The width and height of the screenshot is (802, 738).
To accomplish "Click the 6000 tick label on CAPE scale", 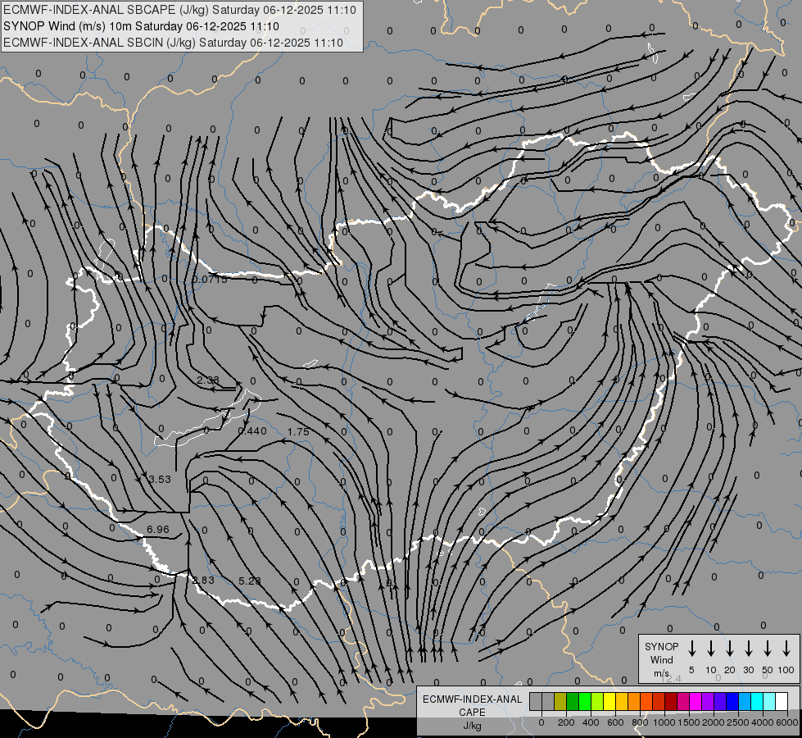I will click(787, 722).
